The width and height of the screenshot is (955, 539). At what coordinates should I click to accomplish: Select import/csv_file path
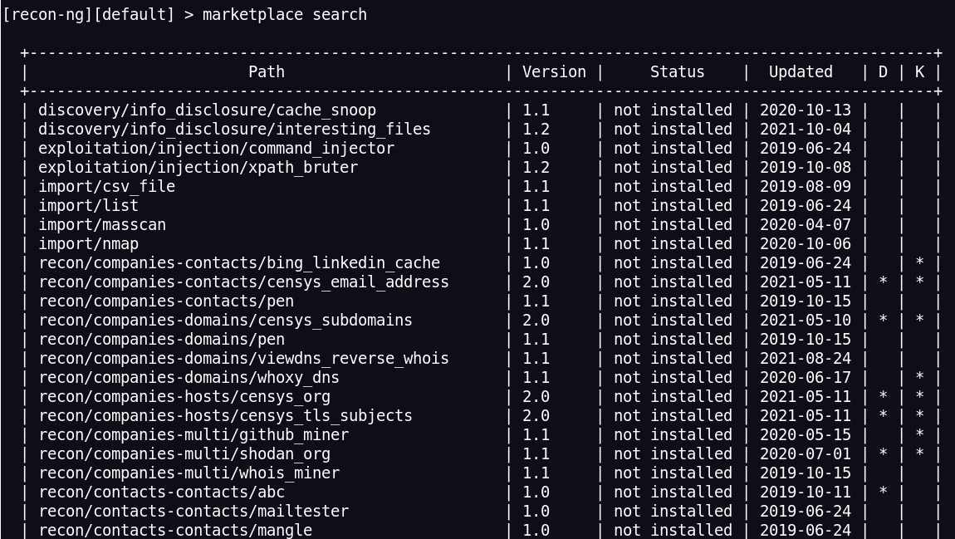(x=106, y=186)
